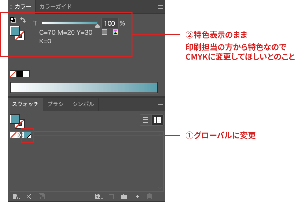
Task: Create a new color group folder
Action: tap(124, 197)
